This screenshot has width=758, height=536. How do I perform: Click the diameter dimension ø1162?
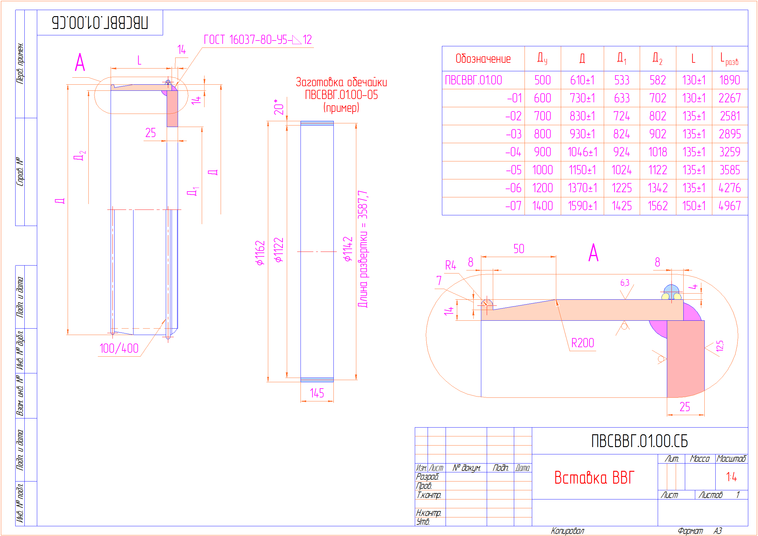pos(260,253)
